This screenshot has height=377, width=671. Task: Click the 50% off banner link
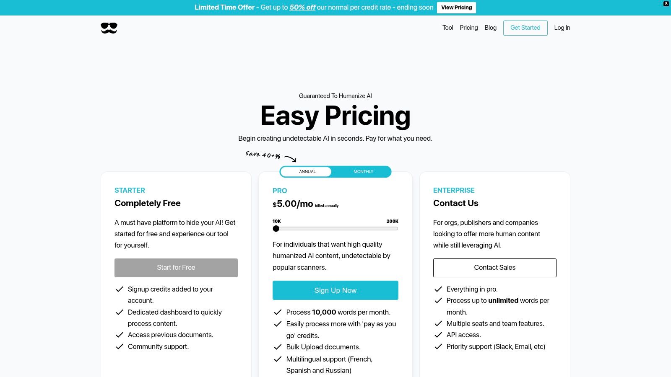pos(302,8)
